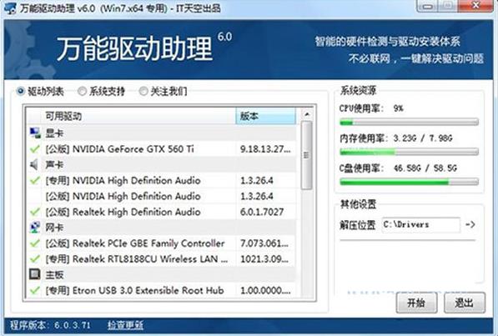Click the 开始 button
The width and height of the screenshot is (498, 336).
pyautogui.click(x=416, y=303)
